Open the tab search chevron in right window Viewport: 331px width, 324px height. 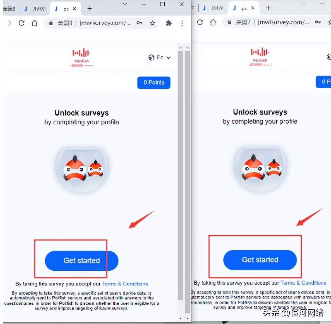[x=304, y=3]
